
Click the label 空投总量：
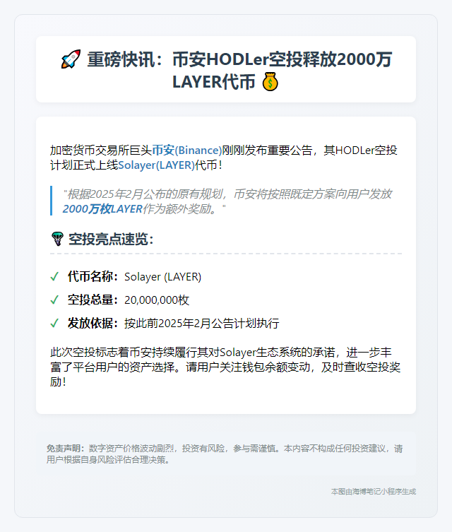tap(93, 300)
